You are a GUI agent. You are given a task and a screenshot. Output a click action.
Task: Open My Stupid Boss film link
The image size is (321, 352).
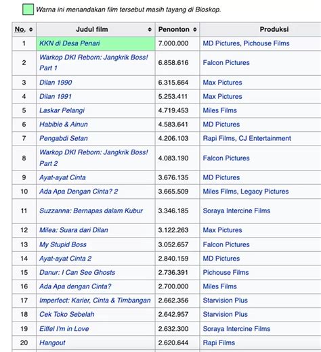click(x=63, y=244)
